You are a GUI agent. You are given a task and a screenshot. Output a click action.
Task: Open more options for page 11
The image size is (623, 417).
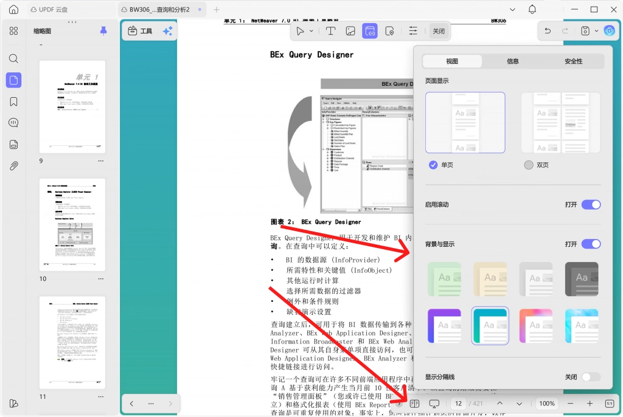101,396
